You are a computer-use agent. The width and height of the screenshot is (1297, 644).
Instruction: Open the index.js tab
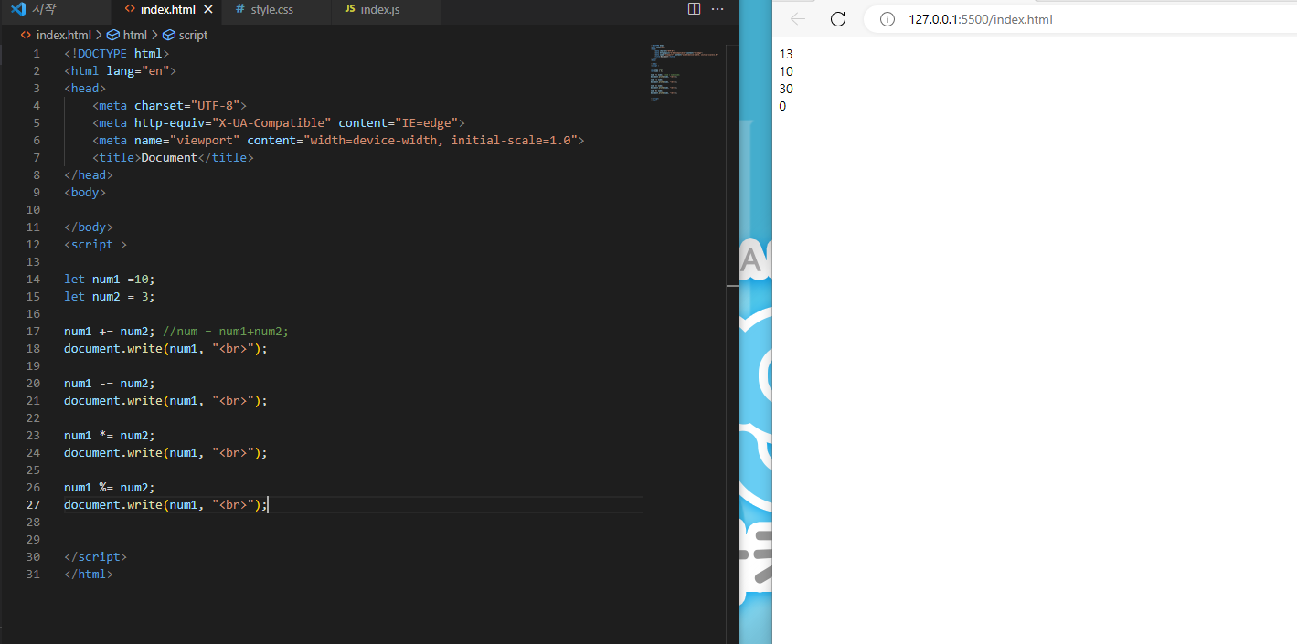click(379, 9)
